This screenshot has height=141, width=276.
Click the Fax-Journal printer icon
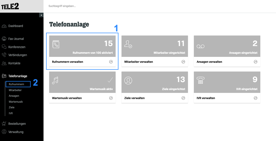coord(4,39)
